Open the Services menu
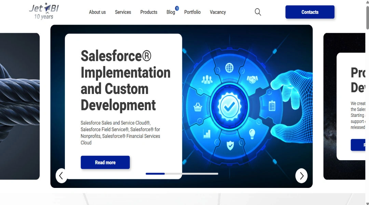The height and width of the screenshot is (205, 369). pyautogui.click(x=123, y=12)
